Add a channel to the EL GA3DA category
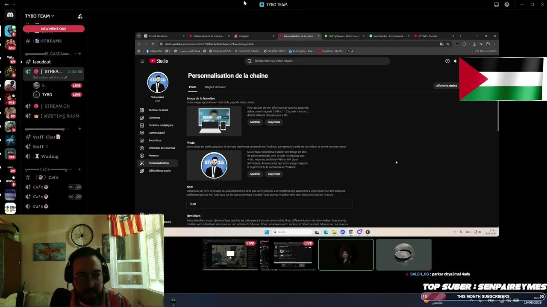The image size is (547, 307). coord(79,54)
